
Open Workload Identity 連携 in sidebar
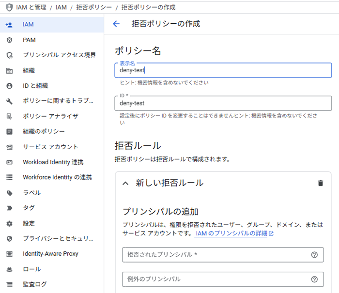coord(53,162)
